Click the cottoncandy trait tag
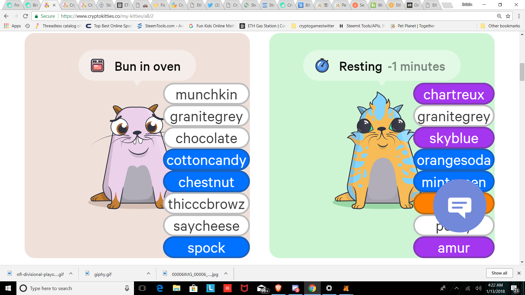This screenshot has width=525, height=295. (206, 160)
